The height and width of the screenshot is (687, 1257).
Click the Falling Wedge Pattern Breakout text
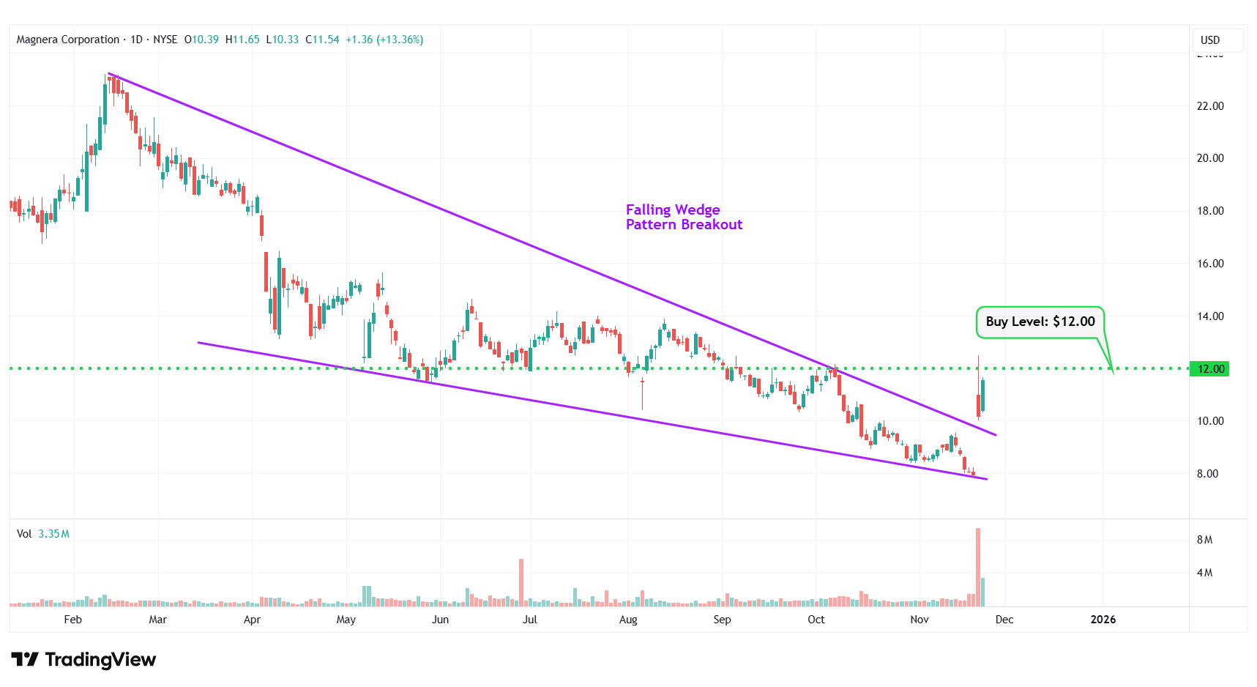[x=683, y=218]
